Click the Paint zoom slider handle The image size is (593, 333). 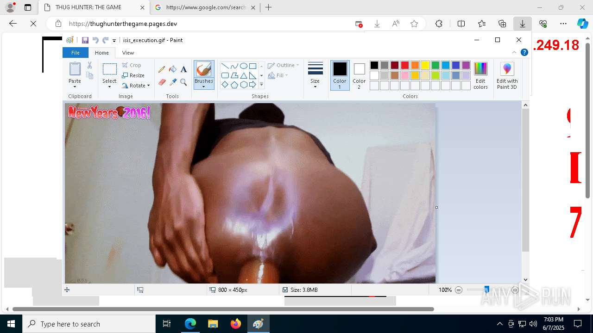click(x=486, y=290)
